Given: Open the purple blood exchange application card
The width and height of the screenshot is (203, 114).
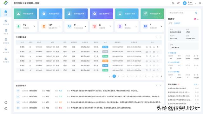Looking at the screenshot, I should point(101,14).
